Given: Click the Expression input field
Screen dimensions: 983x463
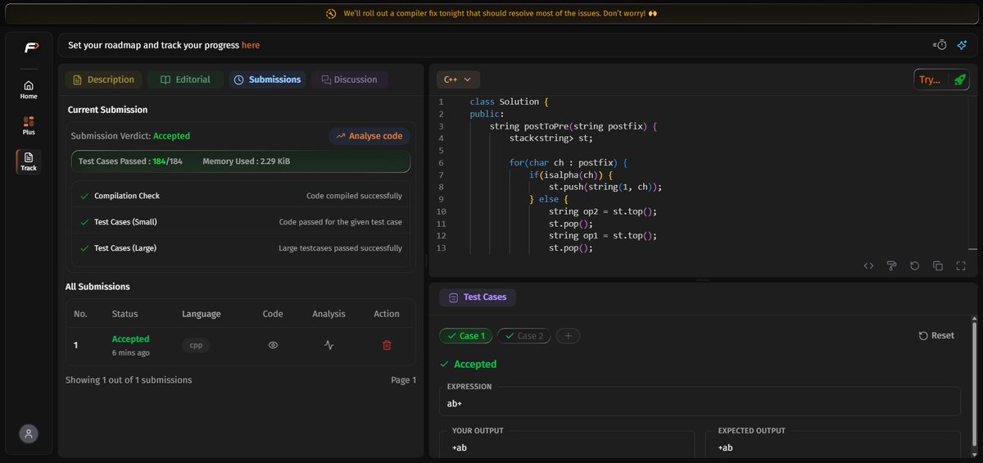Looking at the screenshot, I should (x=700, y=401).
